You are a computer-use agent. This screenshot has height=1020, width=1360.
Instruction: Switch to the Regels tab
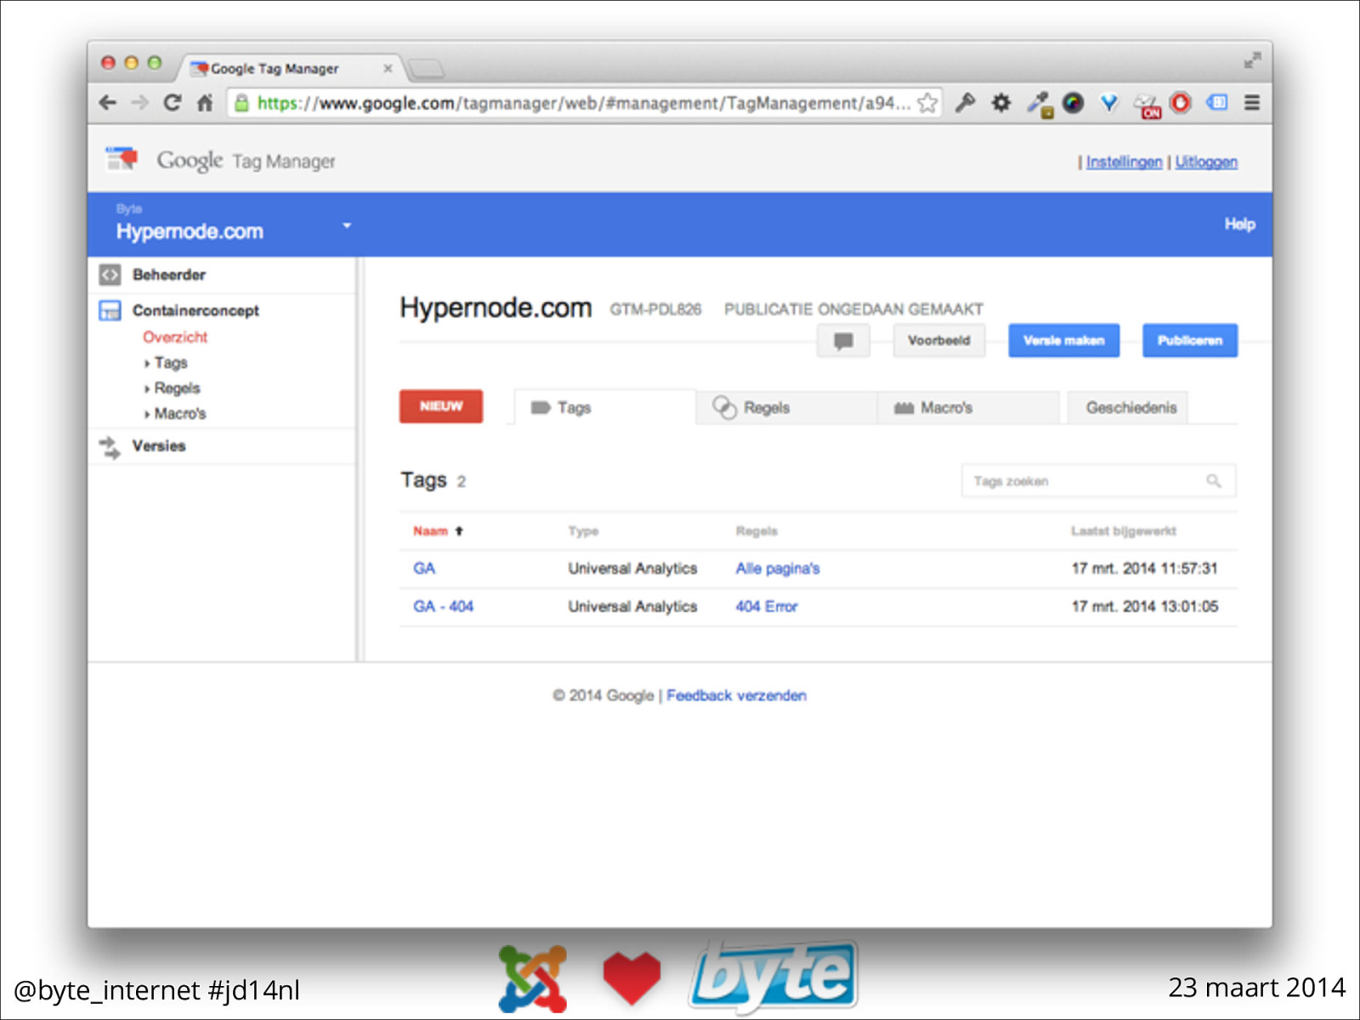point(786,407)
